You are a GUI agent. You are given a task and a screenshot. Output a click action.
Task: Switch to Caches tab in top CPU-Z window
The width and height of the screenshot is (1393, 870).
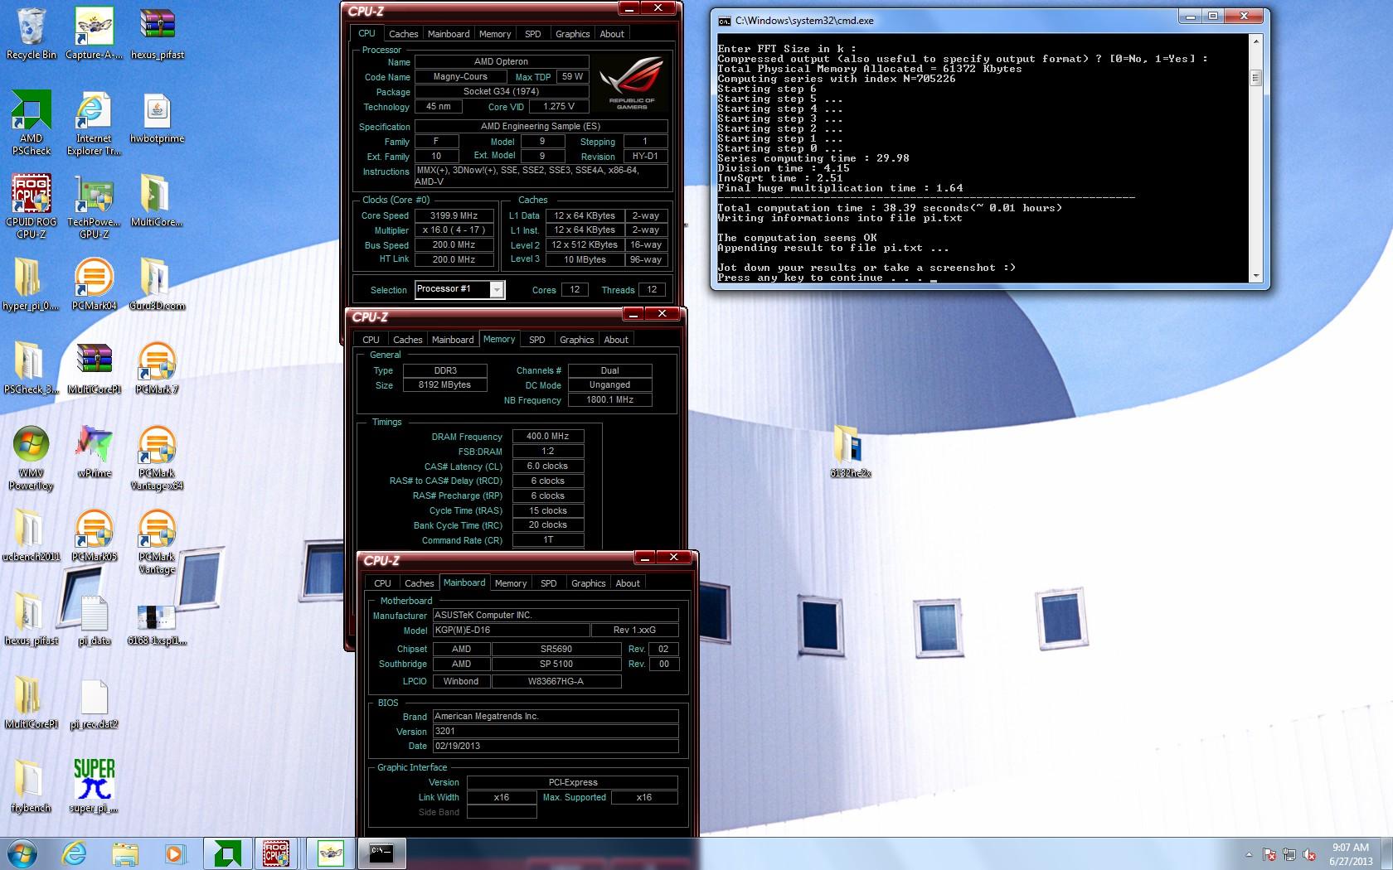403,34
